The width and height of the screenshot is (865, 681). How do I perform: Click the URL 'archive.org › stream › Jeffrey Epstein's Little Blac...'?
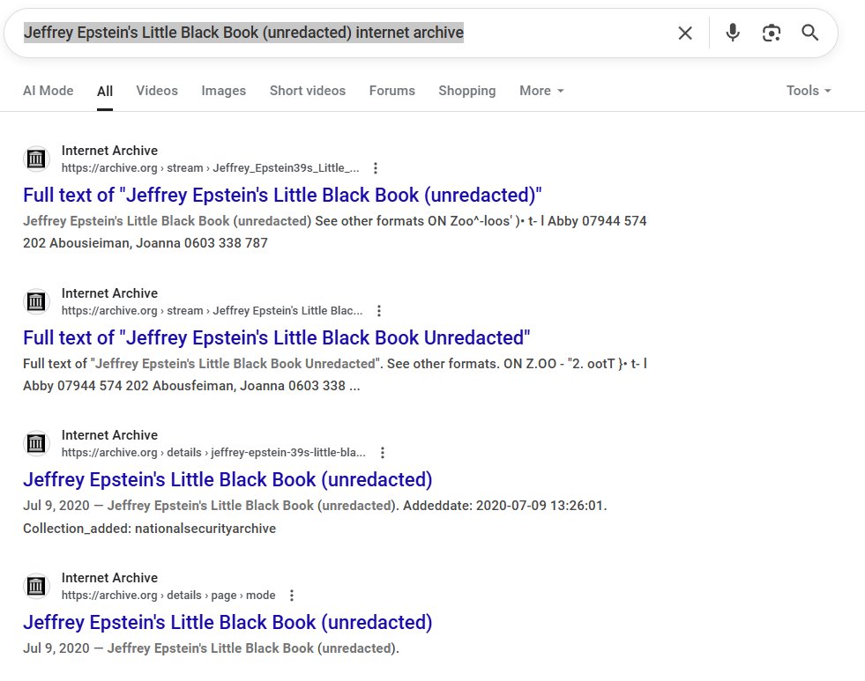click(212, 311)
